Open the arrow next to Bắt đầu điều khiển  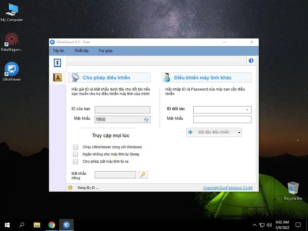pyautogui.click(x=239, y=132)
